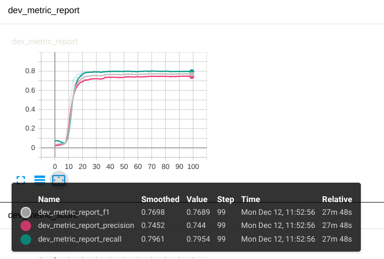This screenshot has width=384, height=259.
Task: Click the dev_metric_report chart title
Action: point(45,42)
